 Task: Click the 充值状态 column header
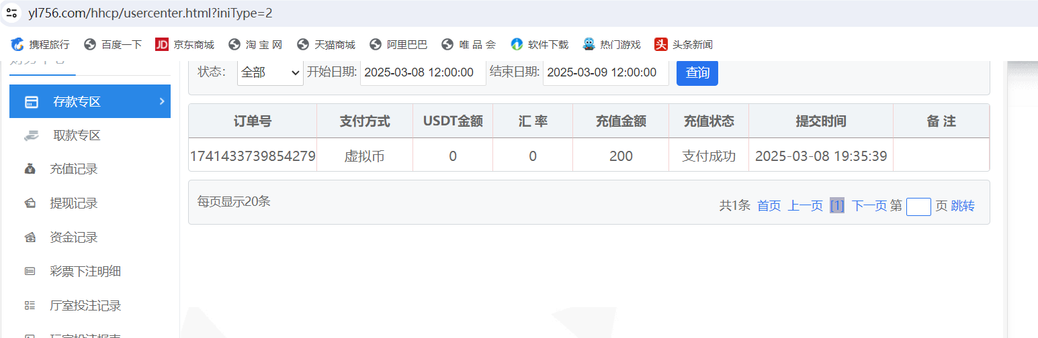(x=709, y=121)
